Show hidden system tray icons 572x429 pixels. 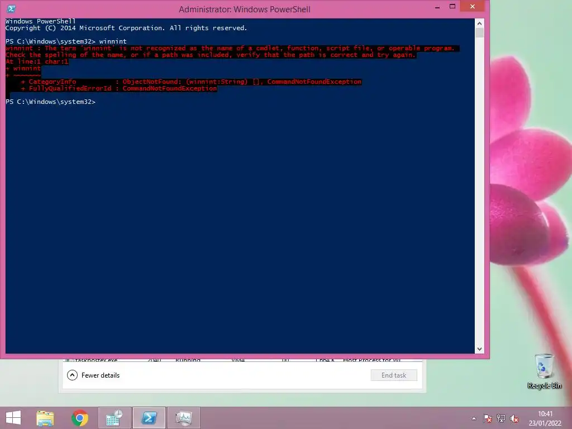click(474, 418)
